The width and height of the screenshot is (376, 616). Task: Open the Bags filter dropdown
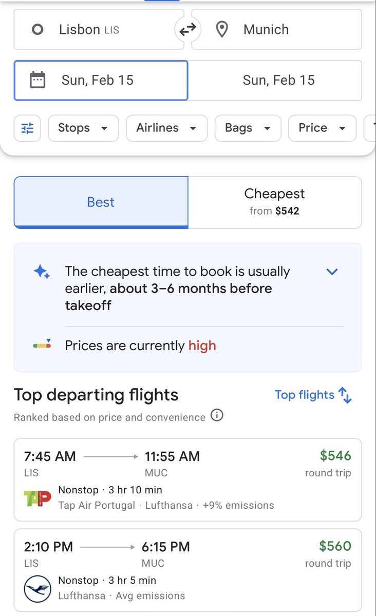pos(248,128)
